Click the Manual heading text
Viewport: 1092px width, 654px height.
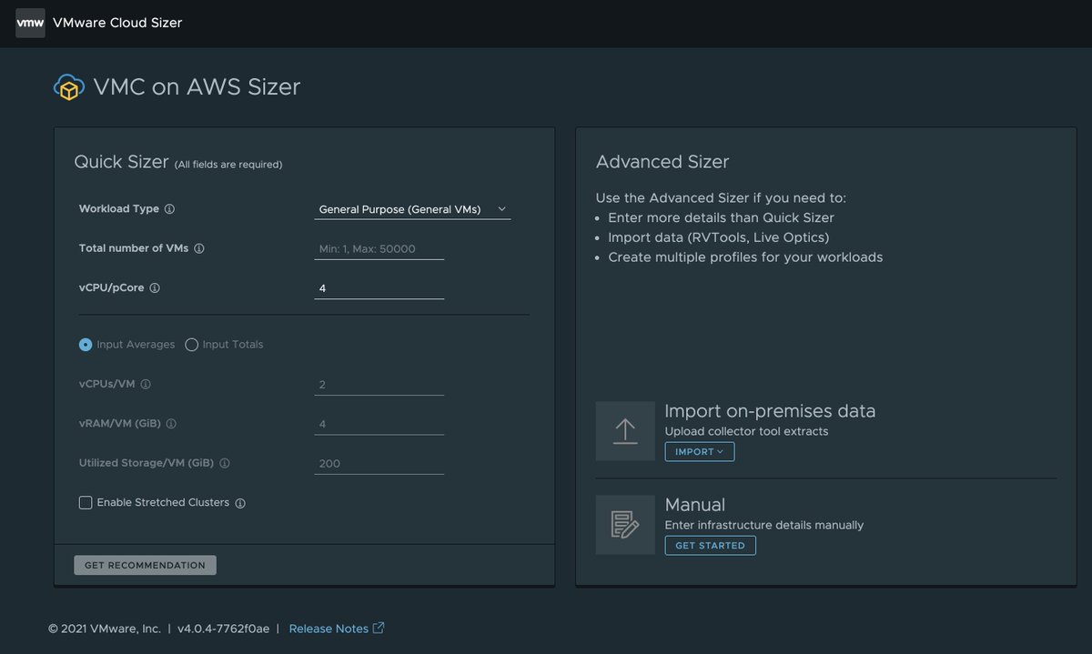point(695,505)
